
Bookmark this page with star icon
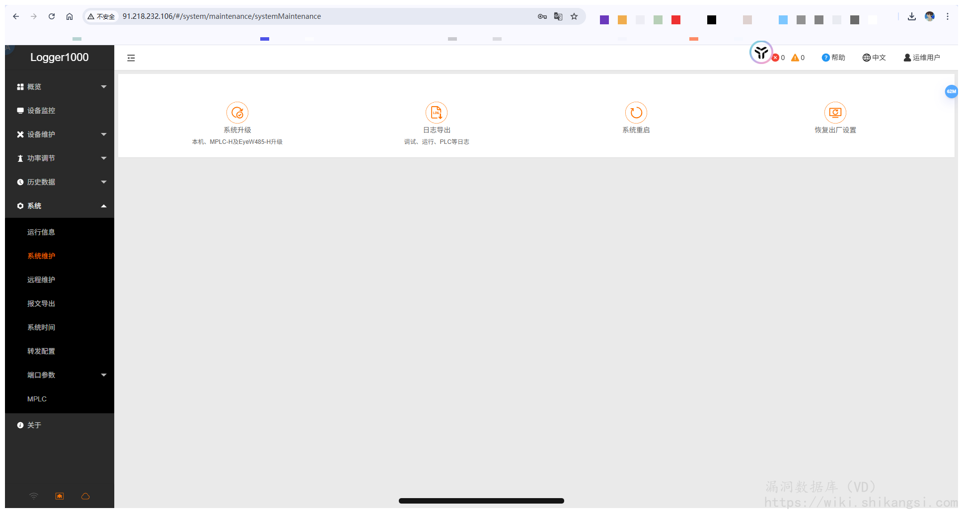click(574, 16)
